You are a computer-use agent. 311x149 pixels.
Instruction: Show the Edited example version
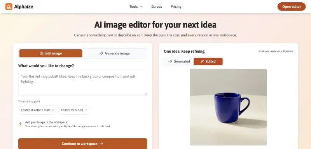[208, 62]
